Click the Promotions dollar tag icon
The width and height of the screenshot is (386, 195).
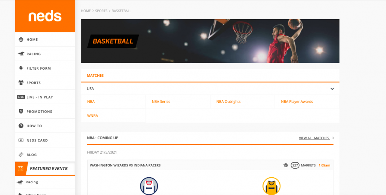21,111
